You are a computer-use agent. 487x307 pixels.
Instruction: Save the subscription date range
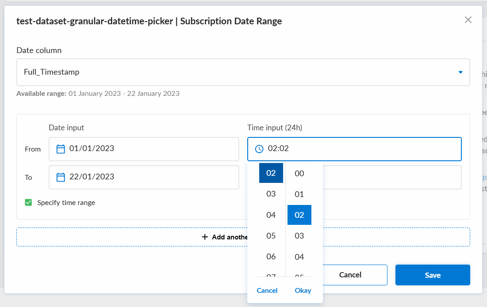[x=433, y=275]
